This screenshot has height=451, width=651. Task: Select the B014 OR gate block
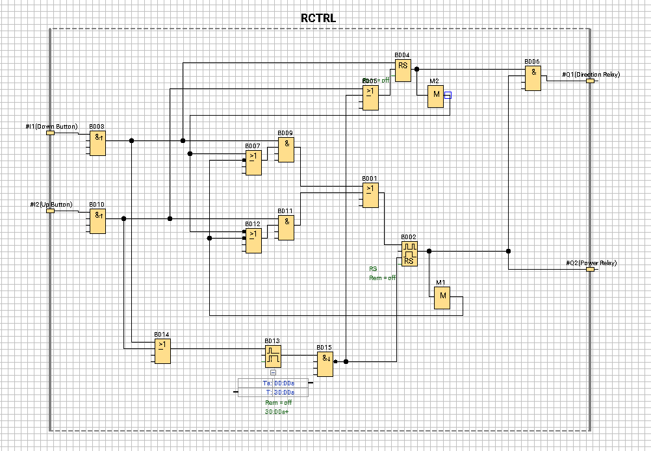tap(162, 350)
